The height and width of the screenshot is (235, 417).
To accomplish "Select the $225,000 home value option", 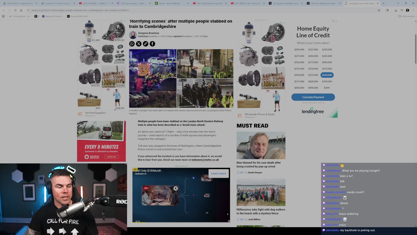I will 313,50.
